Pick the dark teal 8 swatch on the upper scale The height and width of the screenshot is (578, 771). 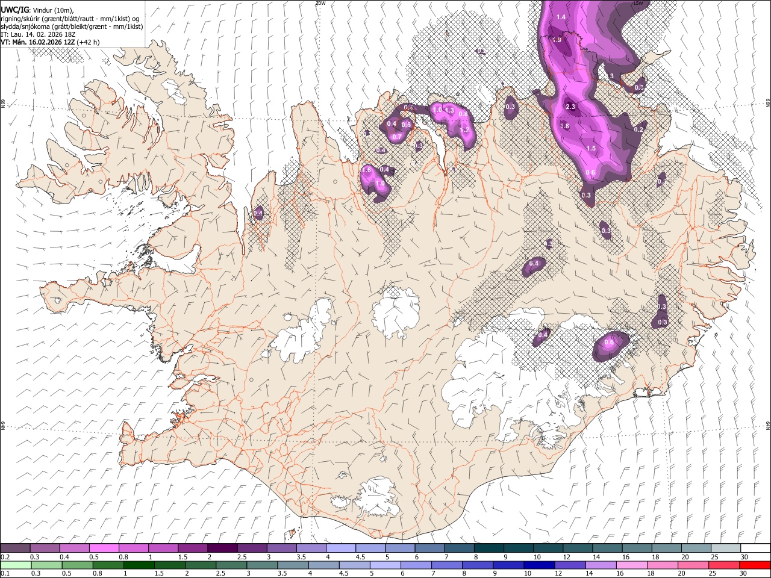(489, 548)
